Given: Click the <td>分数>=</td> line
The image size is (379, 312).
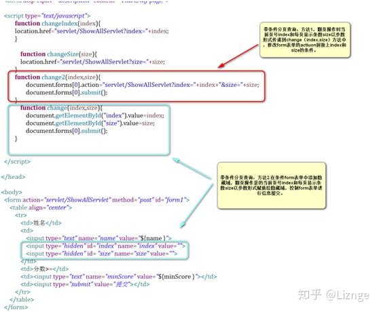Looking at the screenshot, I should pos(45,269).
